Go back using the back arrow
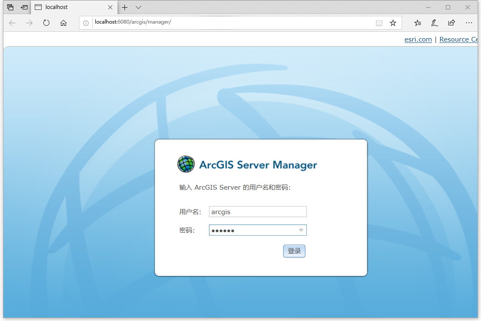This screenshot has width=481, height=321. click(12, 23)
